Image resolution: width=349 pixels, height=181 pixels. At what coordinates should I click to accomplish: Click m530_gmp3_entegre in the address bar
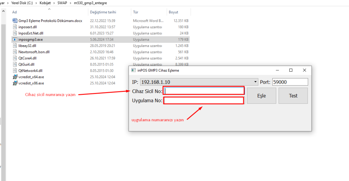90,3
